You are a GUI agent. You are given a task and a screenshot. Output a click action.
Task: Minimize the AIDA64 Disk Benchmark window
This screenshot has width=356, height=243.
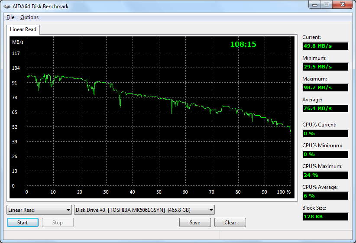(x=315, y=4)
